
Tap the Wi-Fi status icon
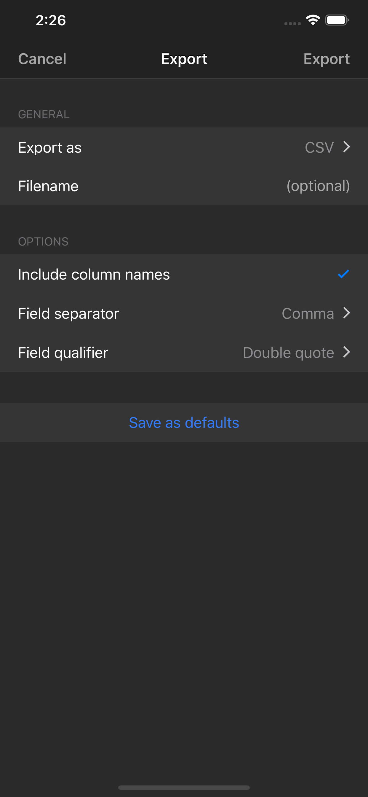[313, 20]
